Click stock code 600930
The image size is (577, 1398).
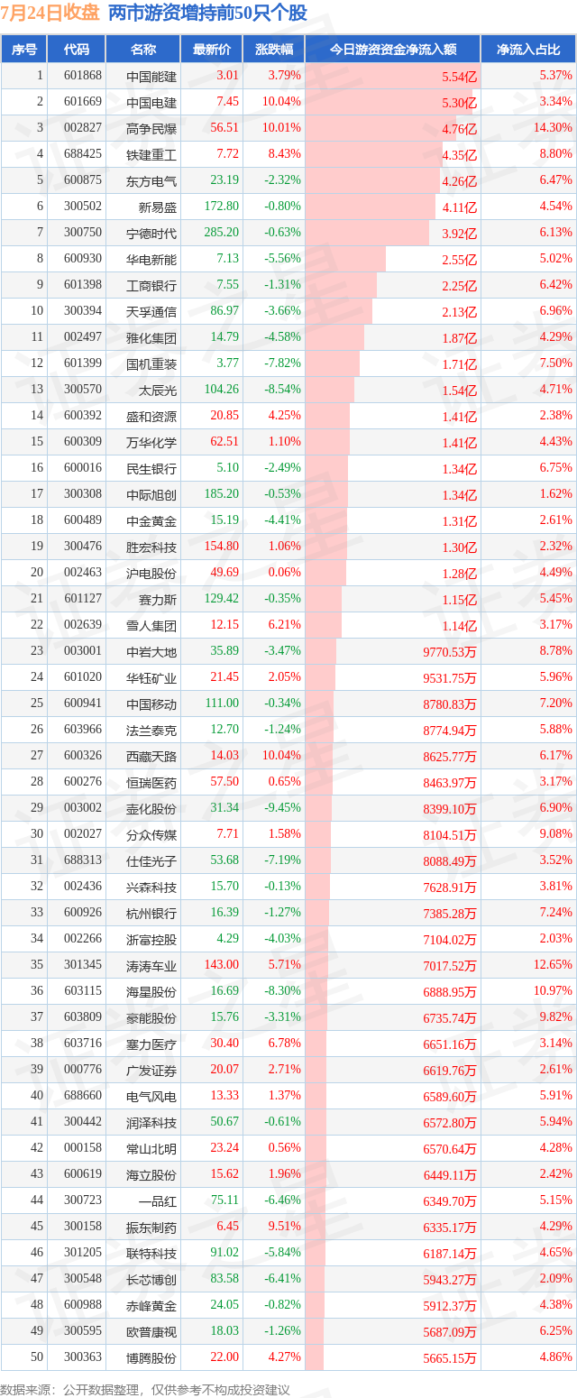pyautogui.click(x=83, y=259)
